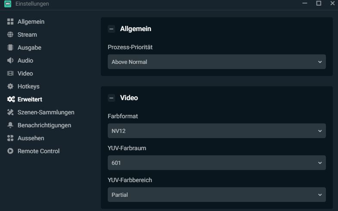Open the YUV-Farbraum dropdown

[216, 163]
